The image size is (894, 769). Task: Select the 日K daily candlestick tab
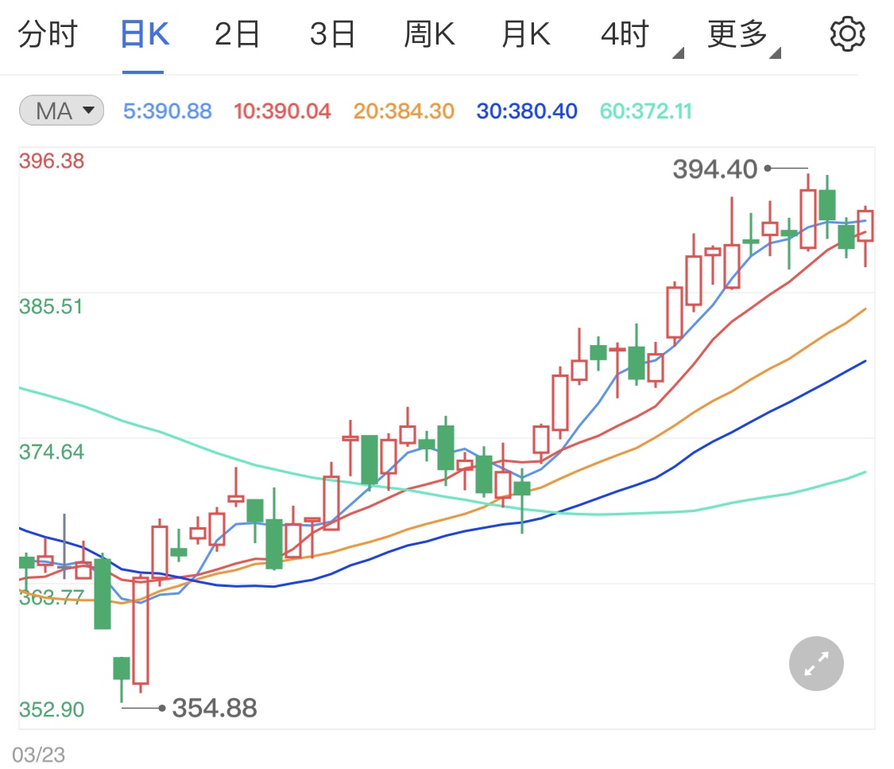[x=145, y=34]
